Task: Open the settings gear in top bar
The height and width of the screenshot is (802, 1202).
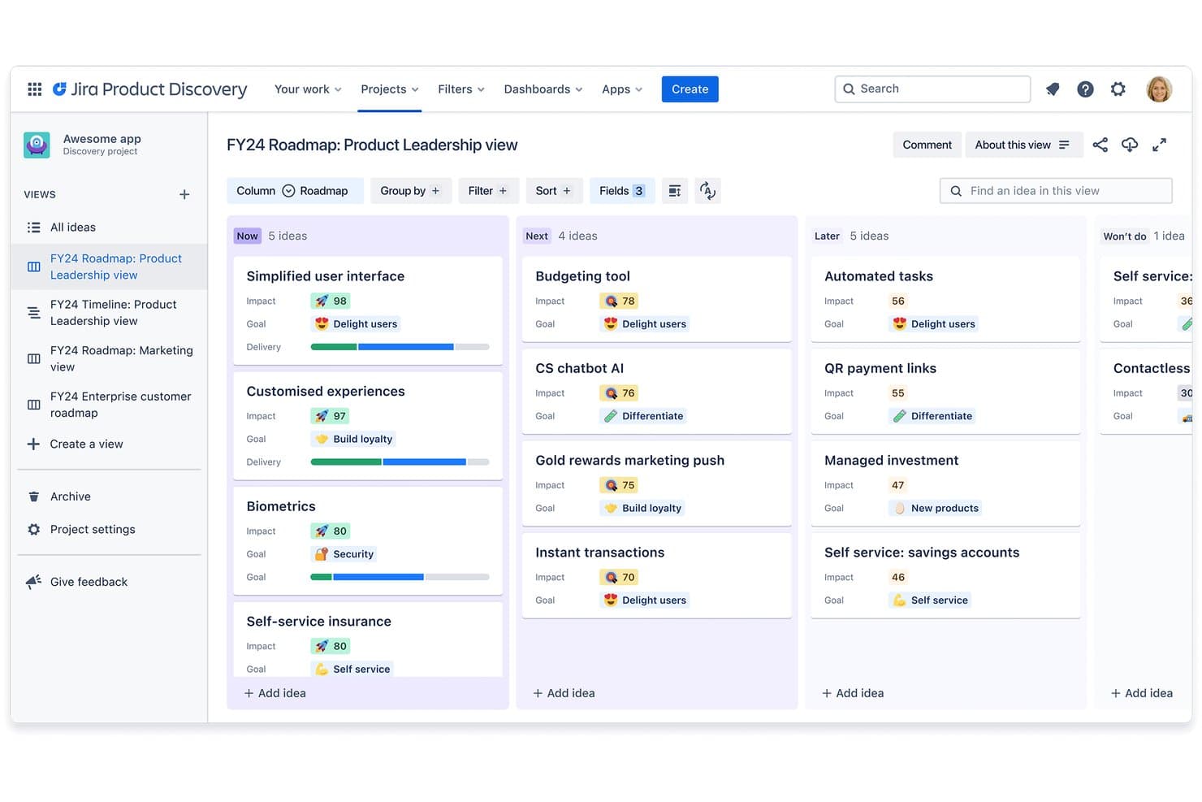Action: pos(1118,89)
